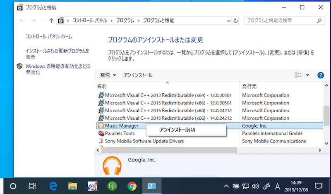This screenshot has width=331, height=194.
Task: Open Microsoft Edge from the taskbar
Action: click(53, 186)
